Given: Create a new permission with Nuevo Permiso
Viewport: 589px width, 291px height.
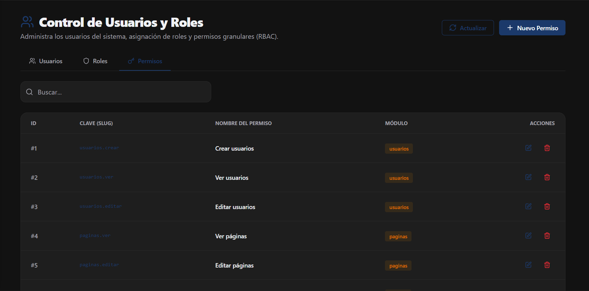Looking at the screenshot, I should coord(532,28).
